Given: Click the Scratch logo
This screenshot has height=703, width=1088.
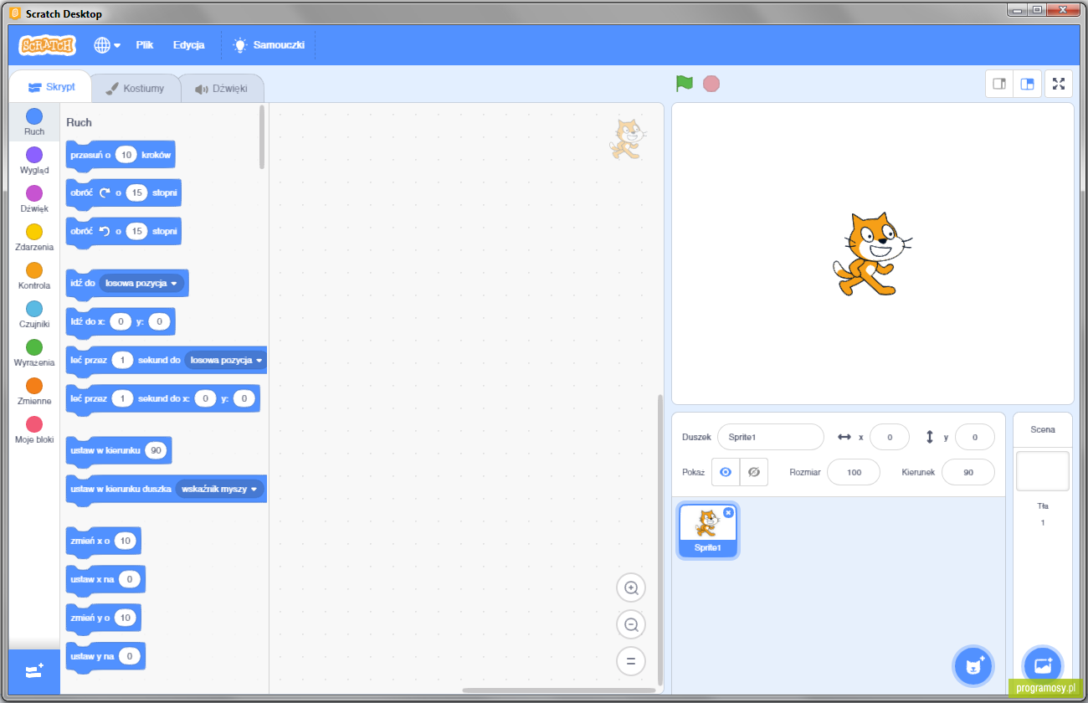Looking at the screenshot, I should click(x=47, y=45).
